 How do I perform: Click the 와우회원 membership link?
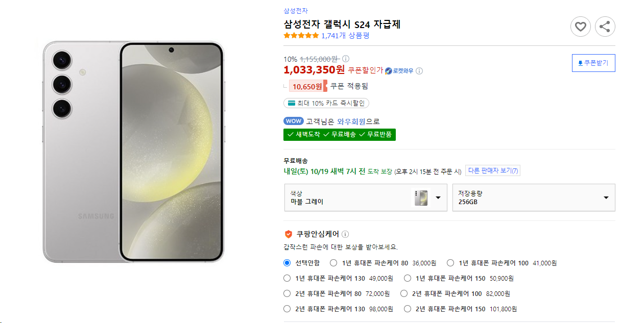click(351, 121)
